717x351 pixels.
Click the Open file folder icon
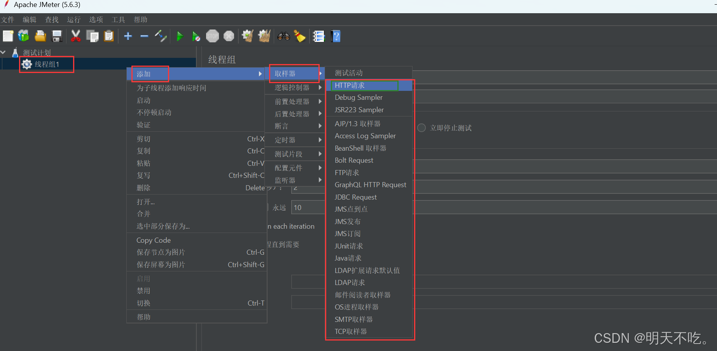(x=40, y=36)
